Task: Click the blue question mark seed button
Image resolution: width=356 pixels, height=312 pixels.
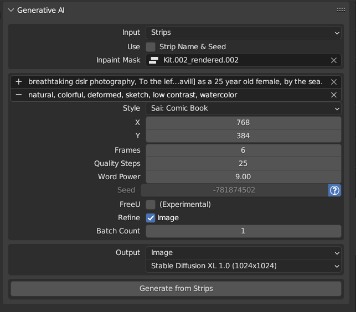Action: click(334, 190)
